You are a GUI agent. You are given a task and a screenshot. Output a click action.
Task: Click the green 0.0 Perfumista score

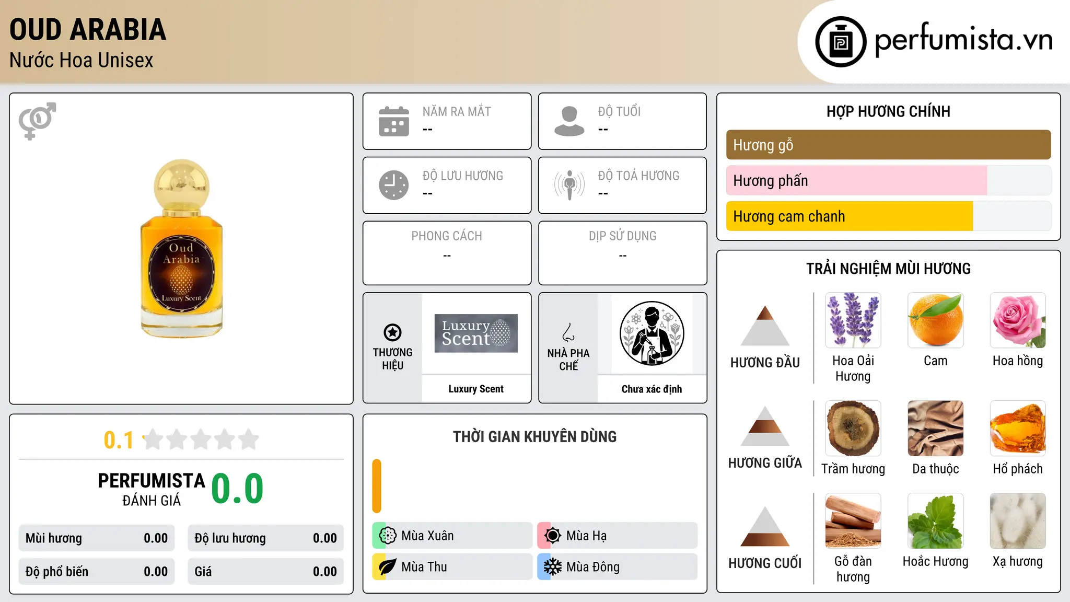coord(237,489)
